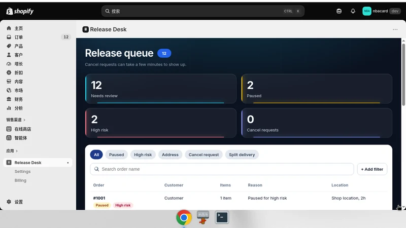The width and height of the screenshot is (406, 228).
Task: Expand the 应用 apps section
Action: click(x=12, y=150)
